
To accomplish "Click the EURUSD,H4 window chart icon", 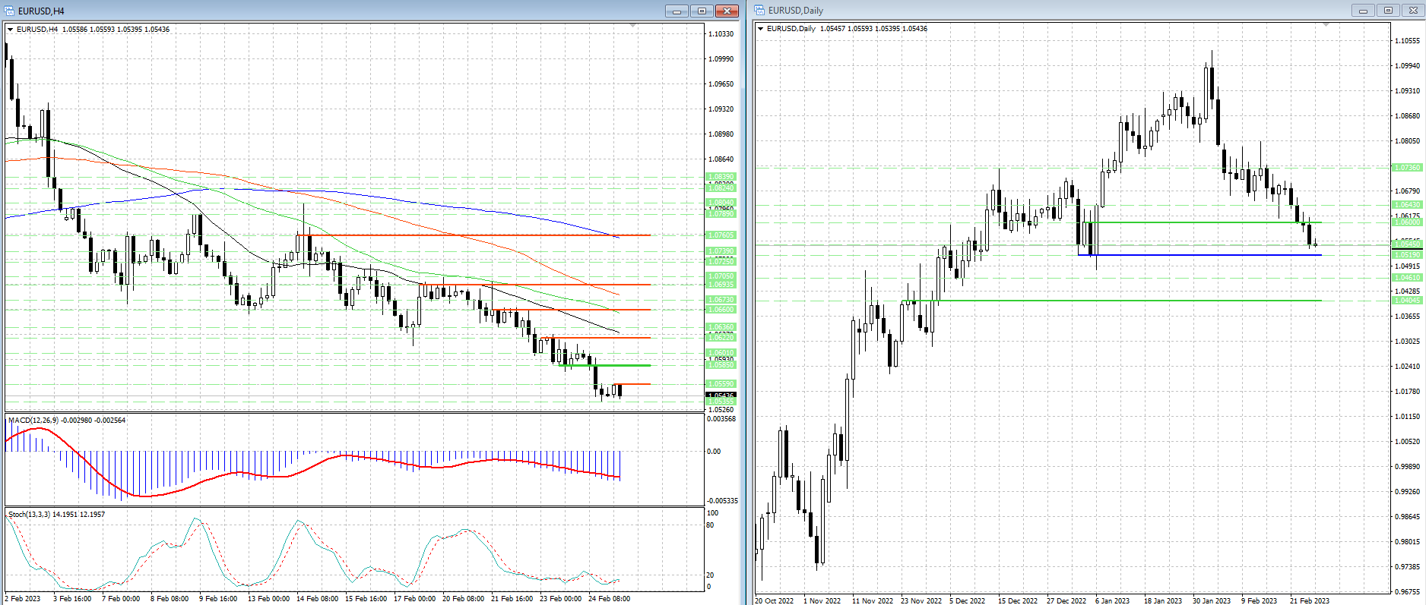I will coord(9,11).
